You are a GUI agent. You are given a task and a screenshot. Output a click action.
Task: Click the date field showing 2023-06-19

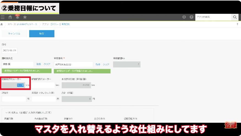pyautogui.click(x=9, y=51)
